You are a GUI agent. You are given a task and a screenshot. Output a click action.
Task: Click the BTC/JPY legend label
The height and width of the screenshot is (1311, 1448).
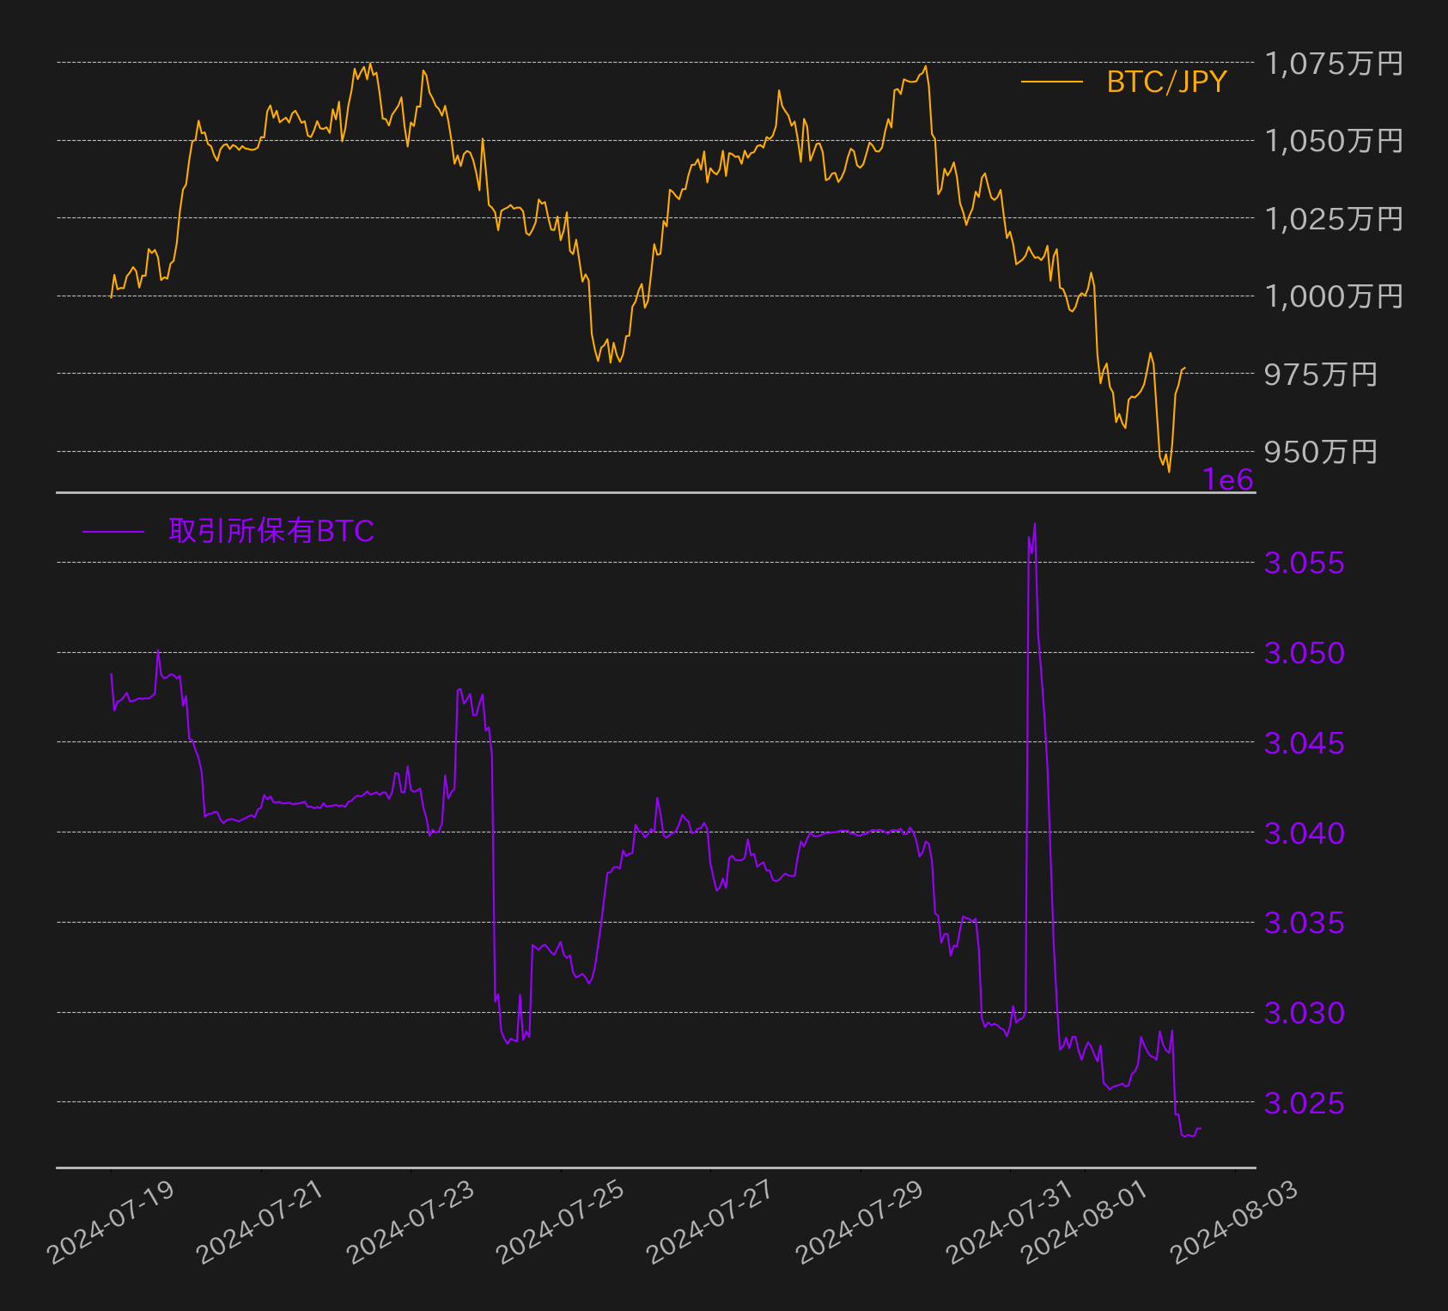pos(1166,82)
